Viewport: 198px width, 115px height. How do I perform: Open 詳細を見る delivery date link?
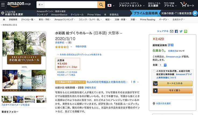[x=90, y=88]
